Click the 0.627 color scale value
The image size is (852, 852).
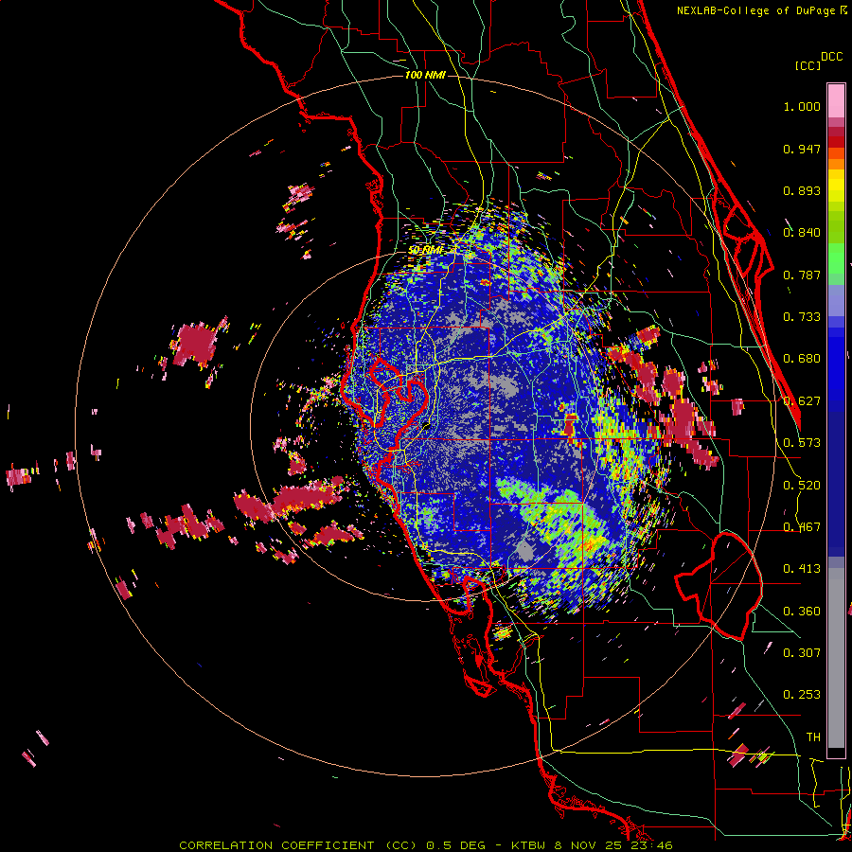coord(802,401)
